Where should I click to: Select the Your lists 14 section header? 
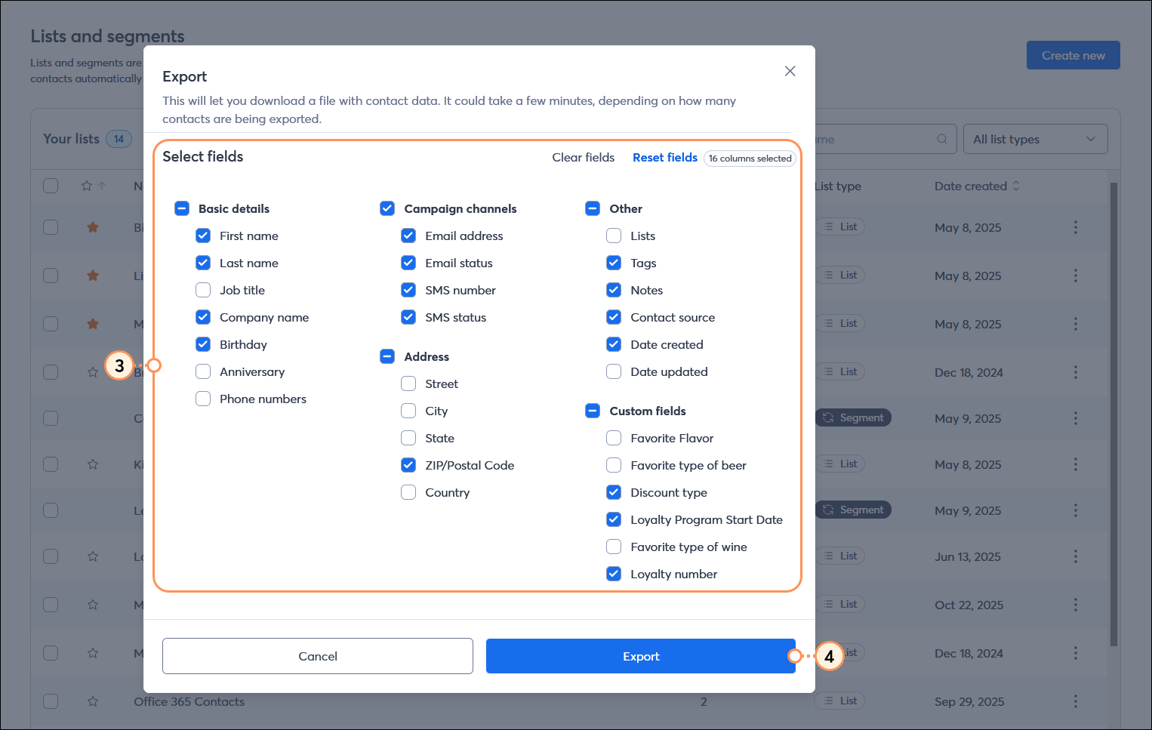click(x=83, y=139)
